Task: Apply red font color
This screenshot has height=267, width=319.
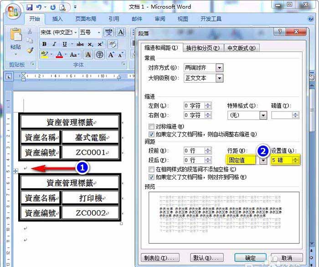Action: tap(59, 55)
